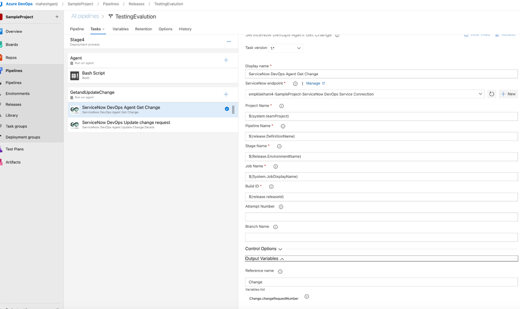Viewport: 520px width, 309px height.
Task: Add a task to GetandUpdateChange job
Action: click(226, 94)
